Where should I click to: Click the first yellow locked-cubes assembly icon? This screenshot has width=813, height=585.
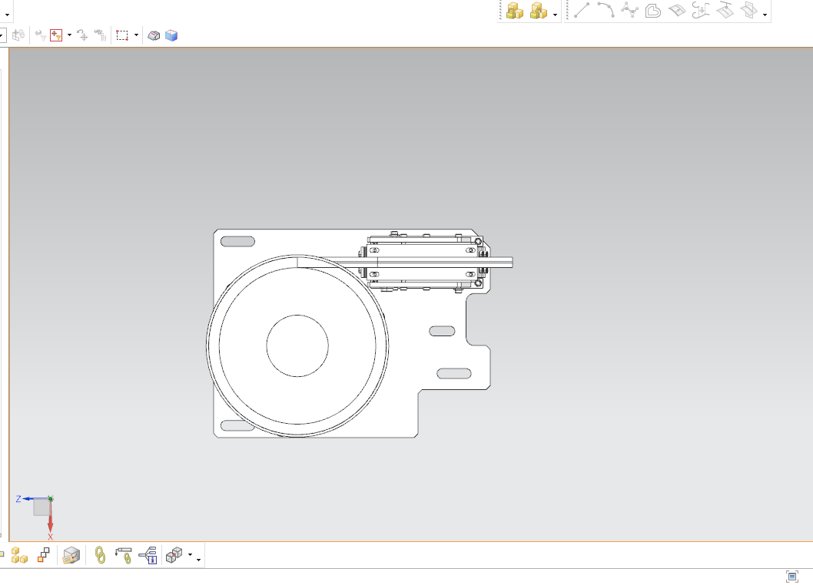coord(514,10)
